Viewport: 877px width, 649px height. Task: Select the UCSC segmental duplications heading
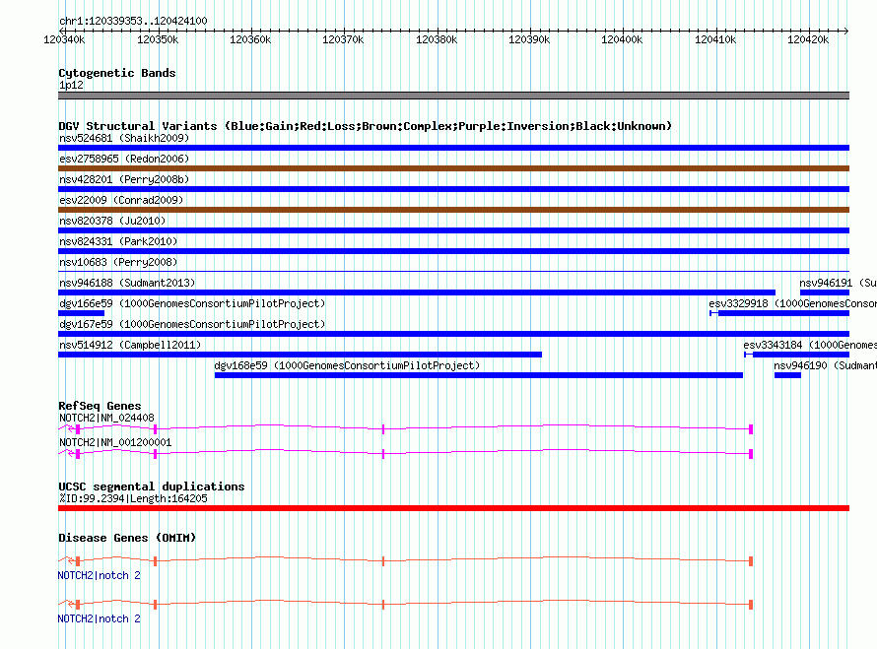coord(151,487)
